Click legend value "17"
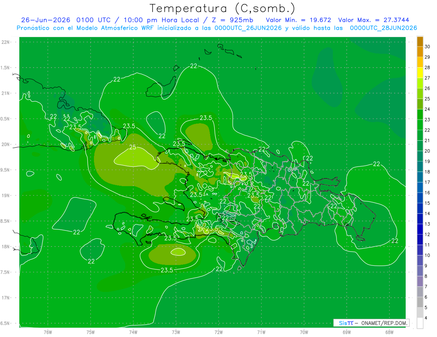The height and width of the screenshot is (337, 437). click(428, 182)
